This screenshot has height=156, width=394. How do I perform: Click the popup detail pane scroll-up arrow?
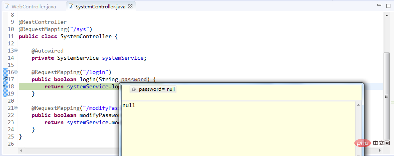point(358,105)
